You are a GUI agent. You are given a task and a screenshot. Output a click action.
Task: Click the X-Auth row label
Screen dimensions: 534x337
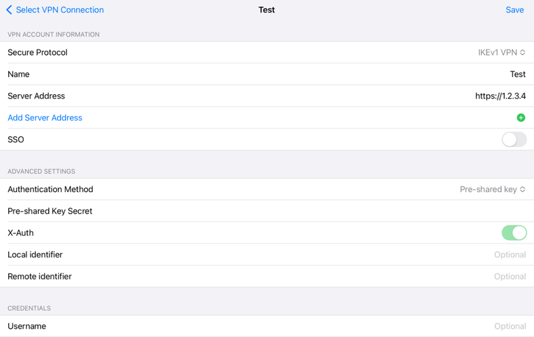[20, 233]
